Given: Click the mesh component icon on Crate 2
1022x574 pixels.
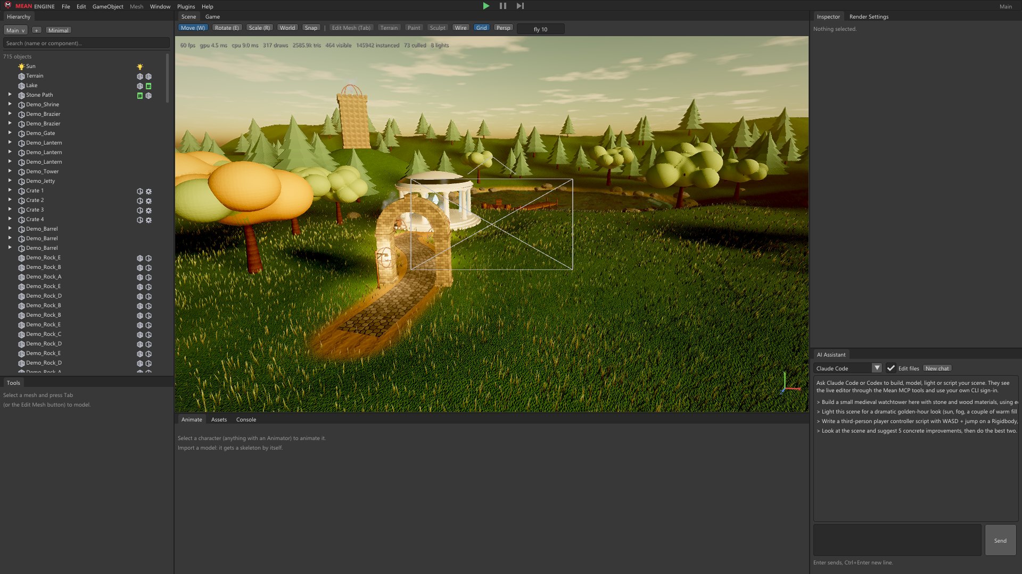Looking at the screenshot, I should [140, 200].
